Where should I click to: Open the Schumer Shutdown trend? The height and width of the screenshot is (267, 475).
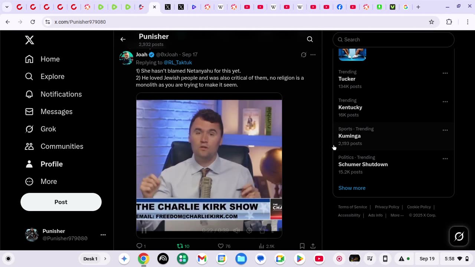[x=393, y=165]
